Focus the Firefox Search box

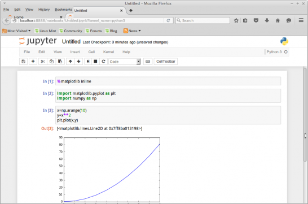(203, 20)
